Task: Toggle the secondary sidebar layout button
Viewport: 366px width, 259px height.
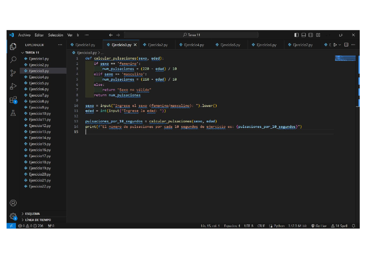Action: coord(311,35)
